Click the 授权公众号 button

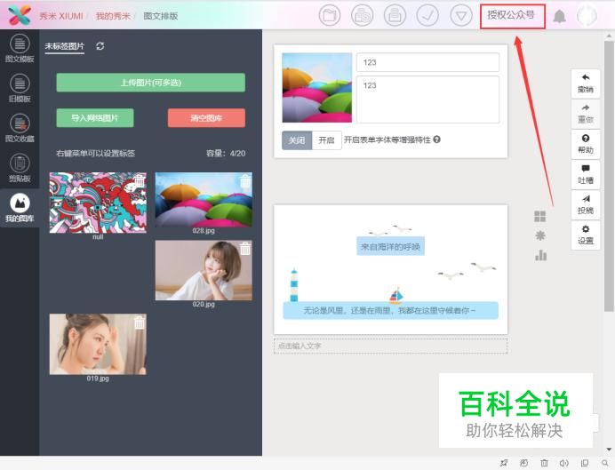pos(513,16)
